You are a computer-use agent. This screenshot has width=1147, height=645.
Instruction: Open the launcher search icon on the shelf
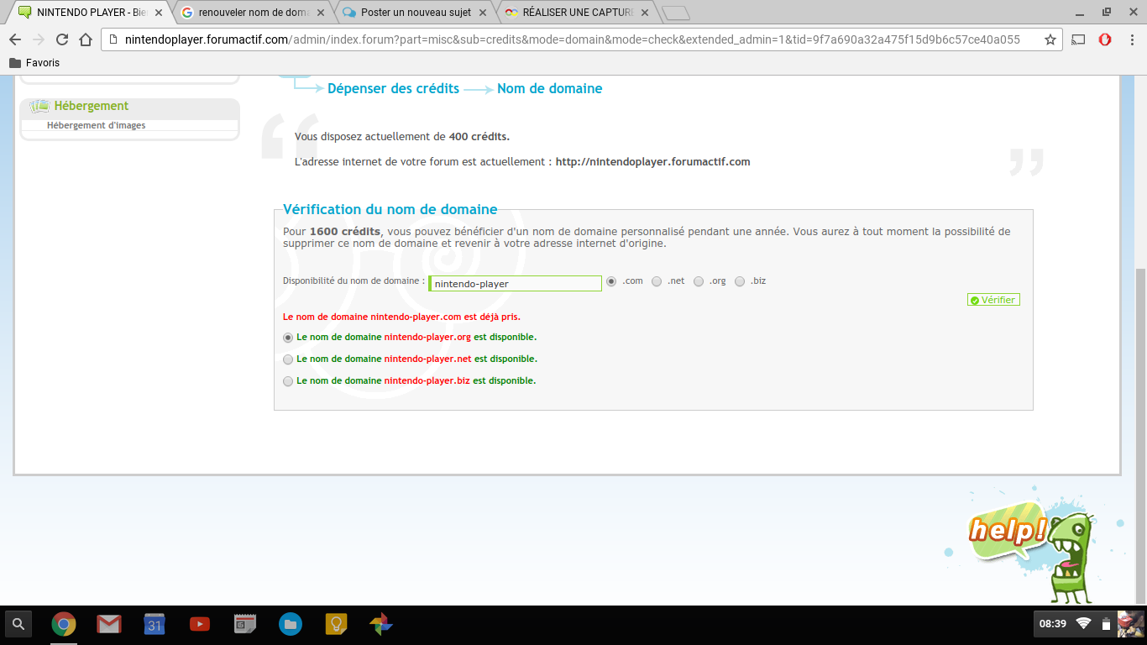tap(18, 624)
